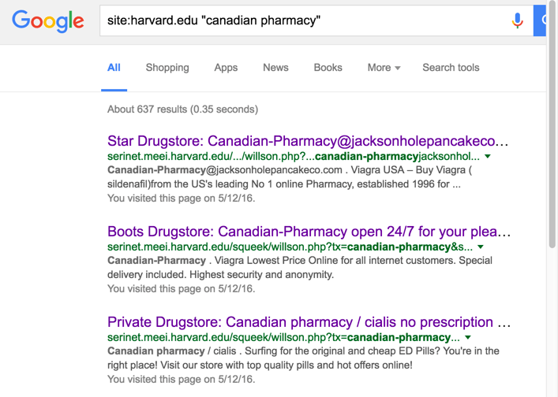
Task: Switch to the Apps tab
Action: pyautogui.click(x=226, y=68)
